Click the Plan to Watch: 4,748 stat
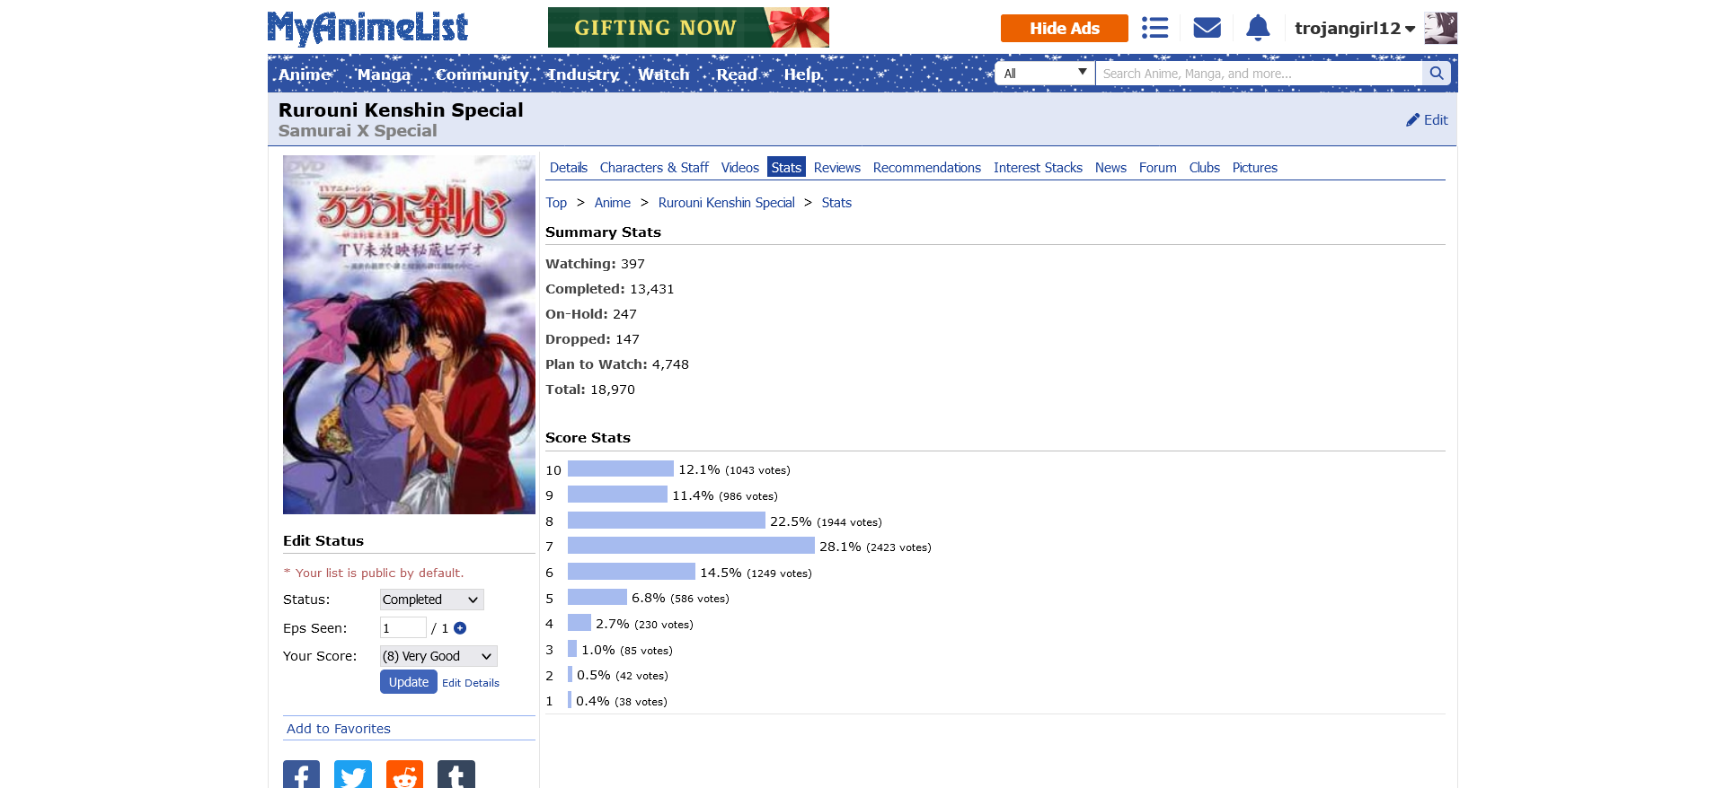The width and height of the screenshot is (1725, 788). (617, 364)
